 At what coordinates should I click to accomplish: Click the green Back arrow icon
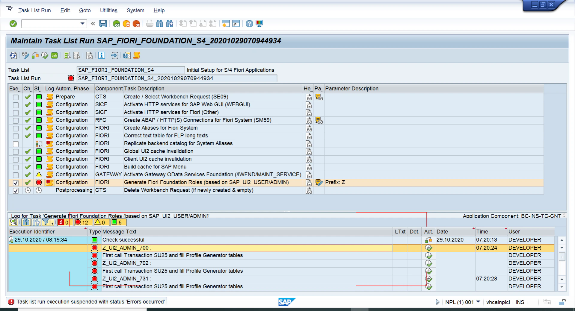117,24
